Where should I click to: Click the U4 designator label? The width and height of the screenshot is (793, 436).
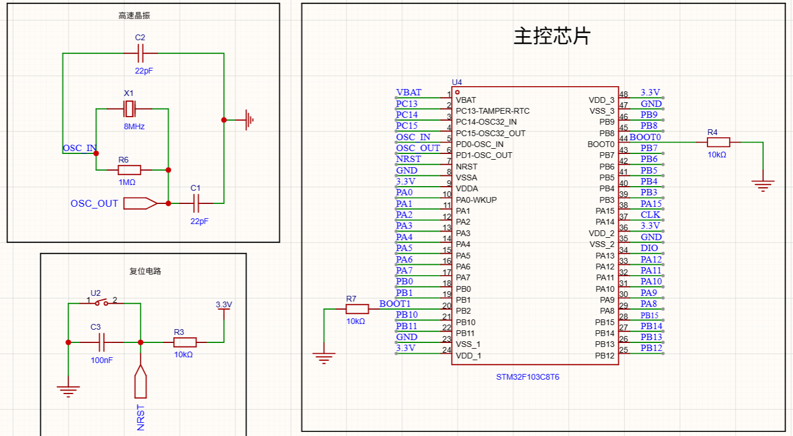(457, 83)
